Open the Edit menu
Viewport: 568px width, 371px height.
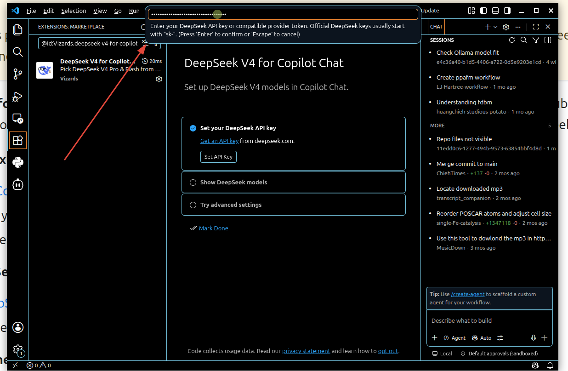click(x=49, y=11)
